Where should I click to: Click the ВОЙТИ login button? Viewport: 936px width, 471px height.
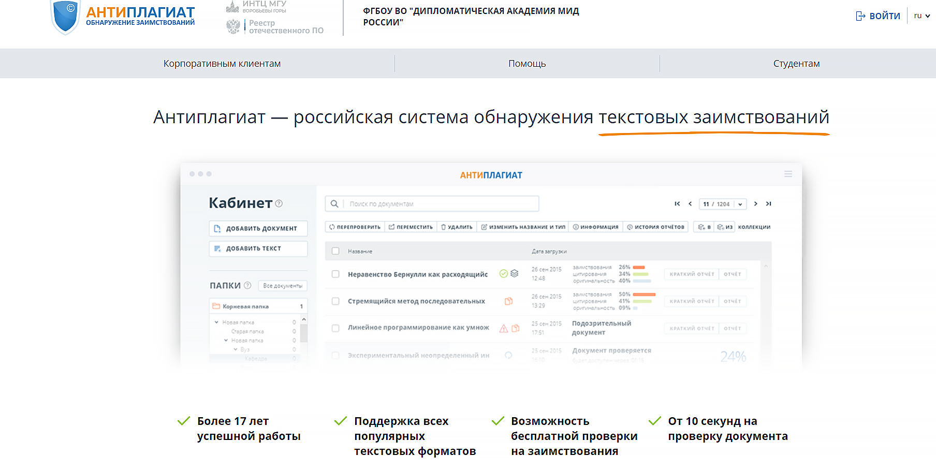coord(878,16)
